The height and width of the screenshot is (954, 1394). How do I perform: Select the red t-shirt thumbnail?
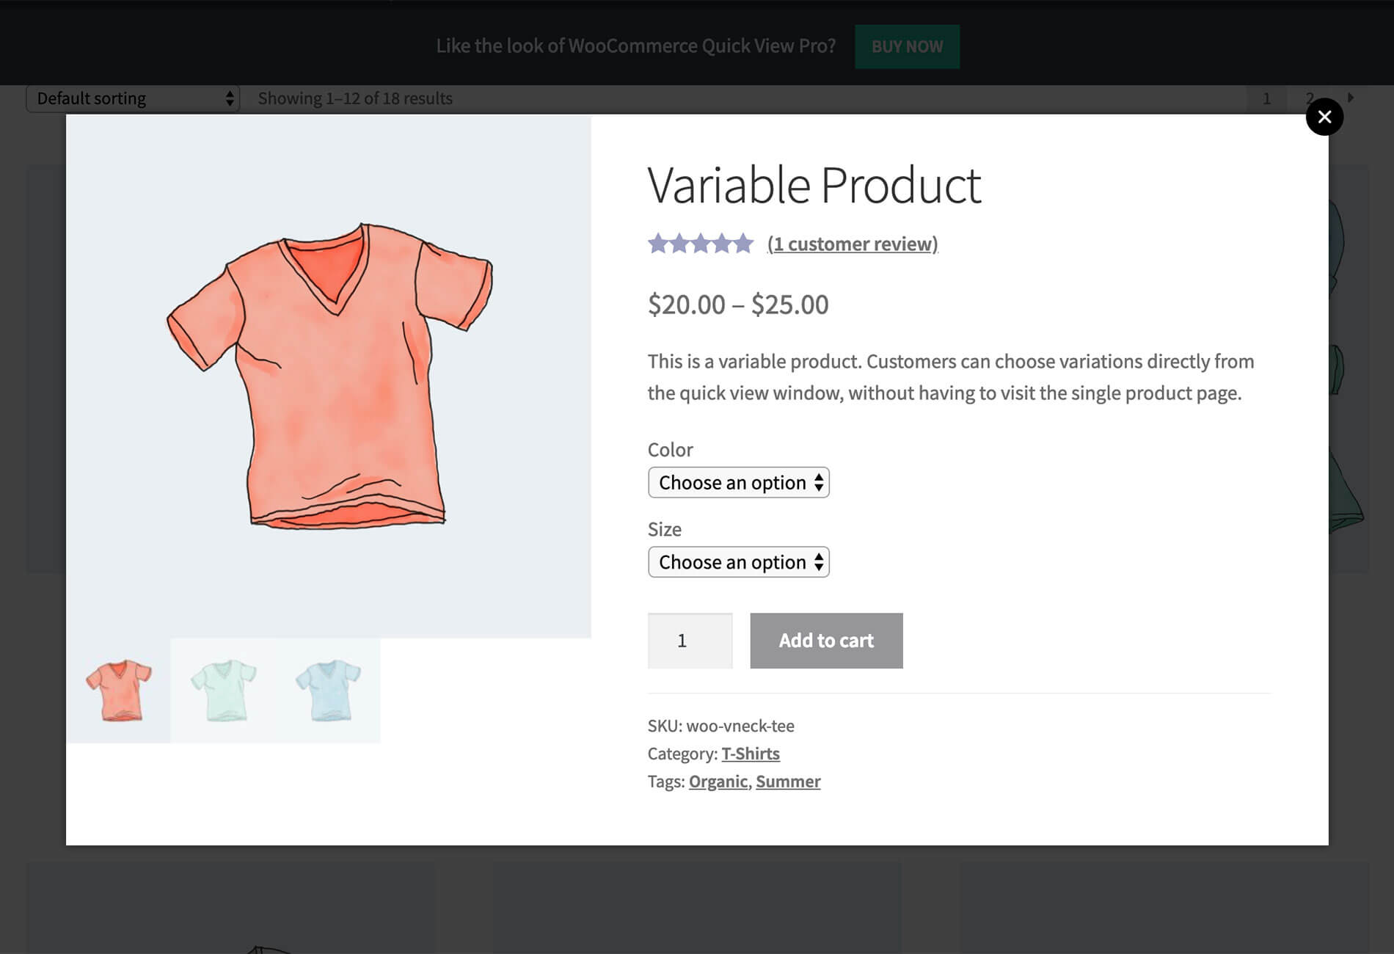[x=119, y=691]
